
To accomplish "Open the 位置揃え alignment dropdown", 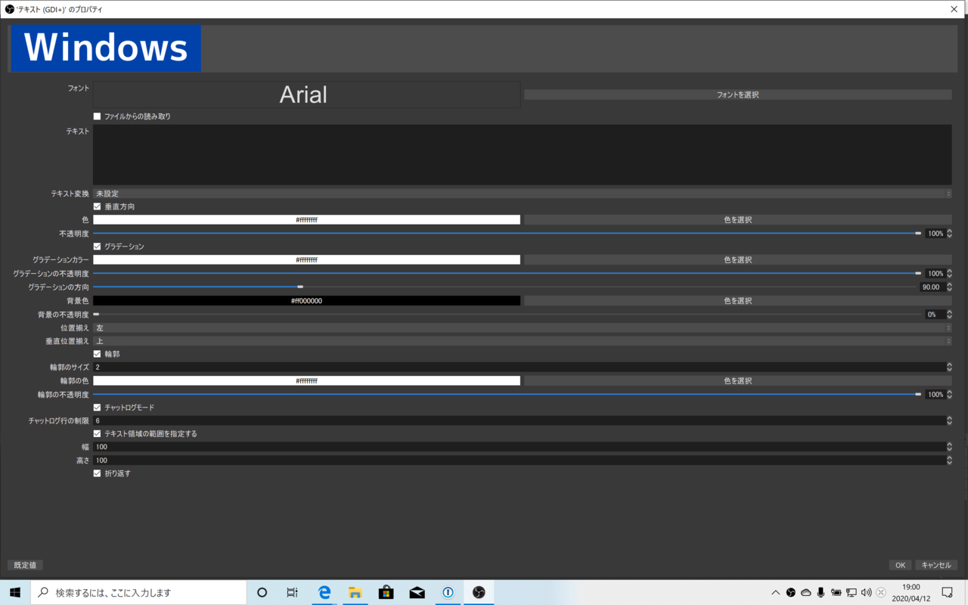I will tap(522, 328).
